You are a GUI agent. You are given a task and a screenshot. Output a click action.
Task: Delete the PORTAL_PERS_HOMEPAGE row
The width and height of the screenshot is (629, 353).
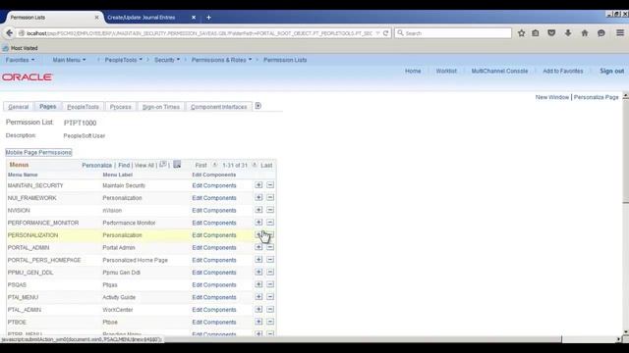point(270,259)
